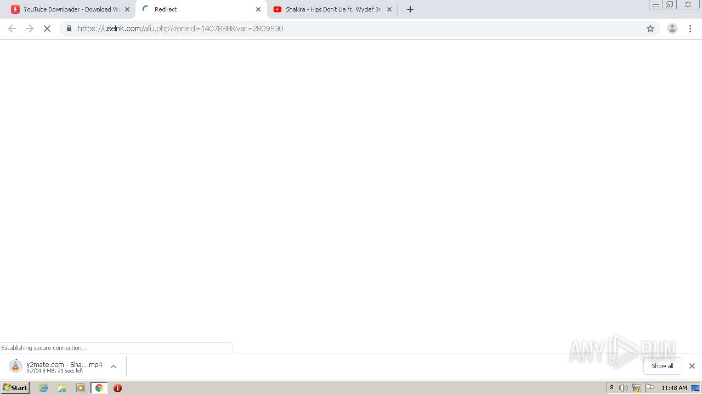The height and width of the screenshot is (395, 702).
Task: Stop loading the page
Action: (x=47, y=29)
